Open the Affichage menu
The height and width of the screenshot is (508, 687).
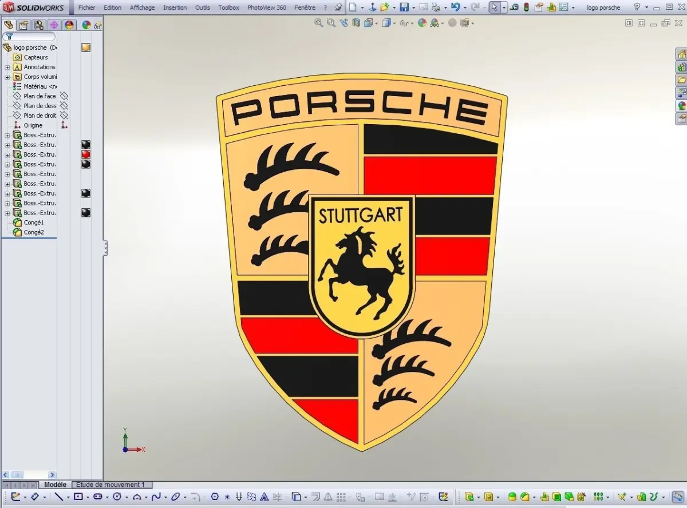tap(142, 7)
